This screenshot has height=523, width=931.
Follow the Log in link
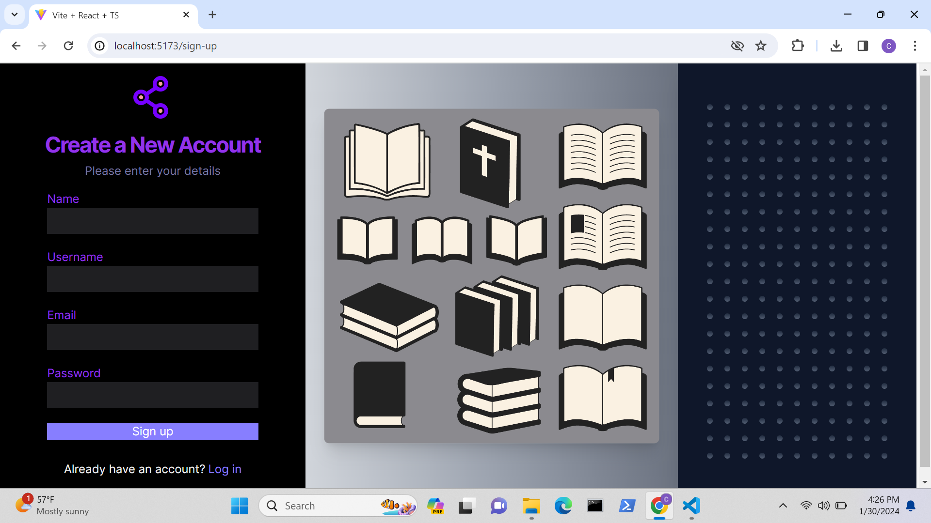pyautogui.click(x=225, y=469)
